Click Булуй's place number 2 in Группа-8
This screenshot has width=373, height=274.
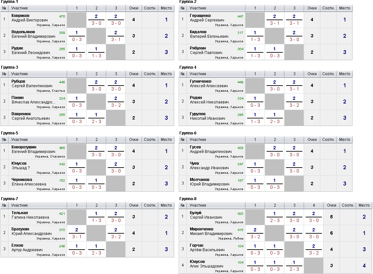click(x=364, y=217)
